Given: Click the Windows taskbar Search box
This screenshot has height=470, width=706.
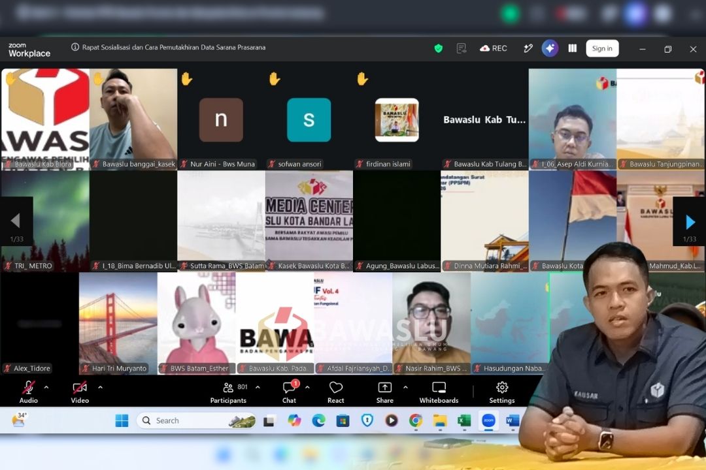Looking at the screenshot, I should 196,420.
